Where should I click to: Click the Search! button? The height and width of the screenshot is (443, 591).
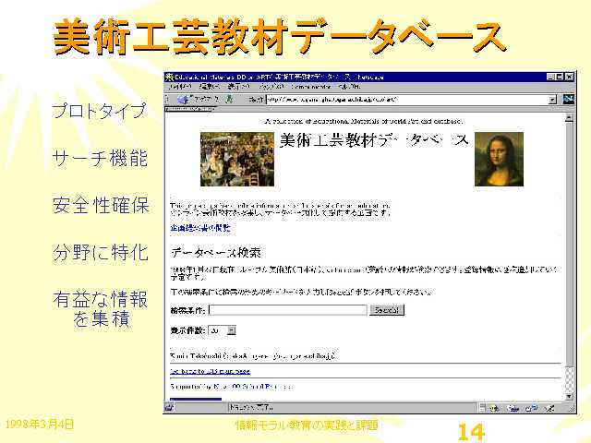point(387,310)
